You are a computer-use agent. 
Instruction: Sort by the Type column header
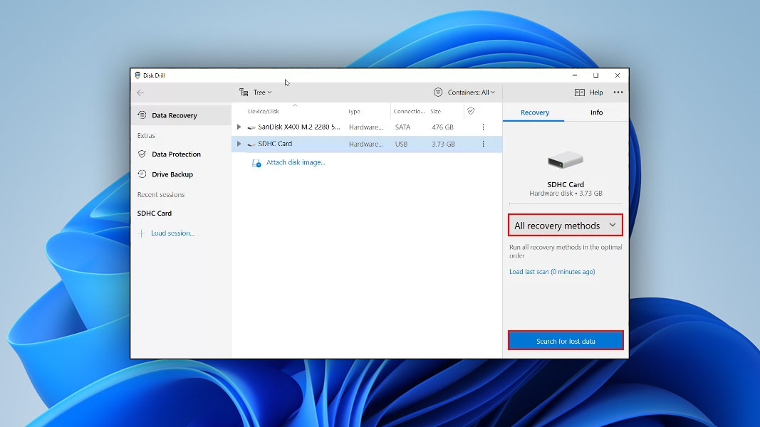point(354,111)
